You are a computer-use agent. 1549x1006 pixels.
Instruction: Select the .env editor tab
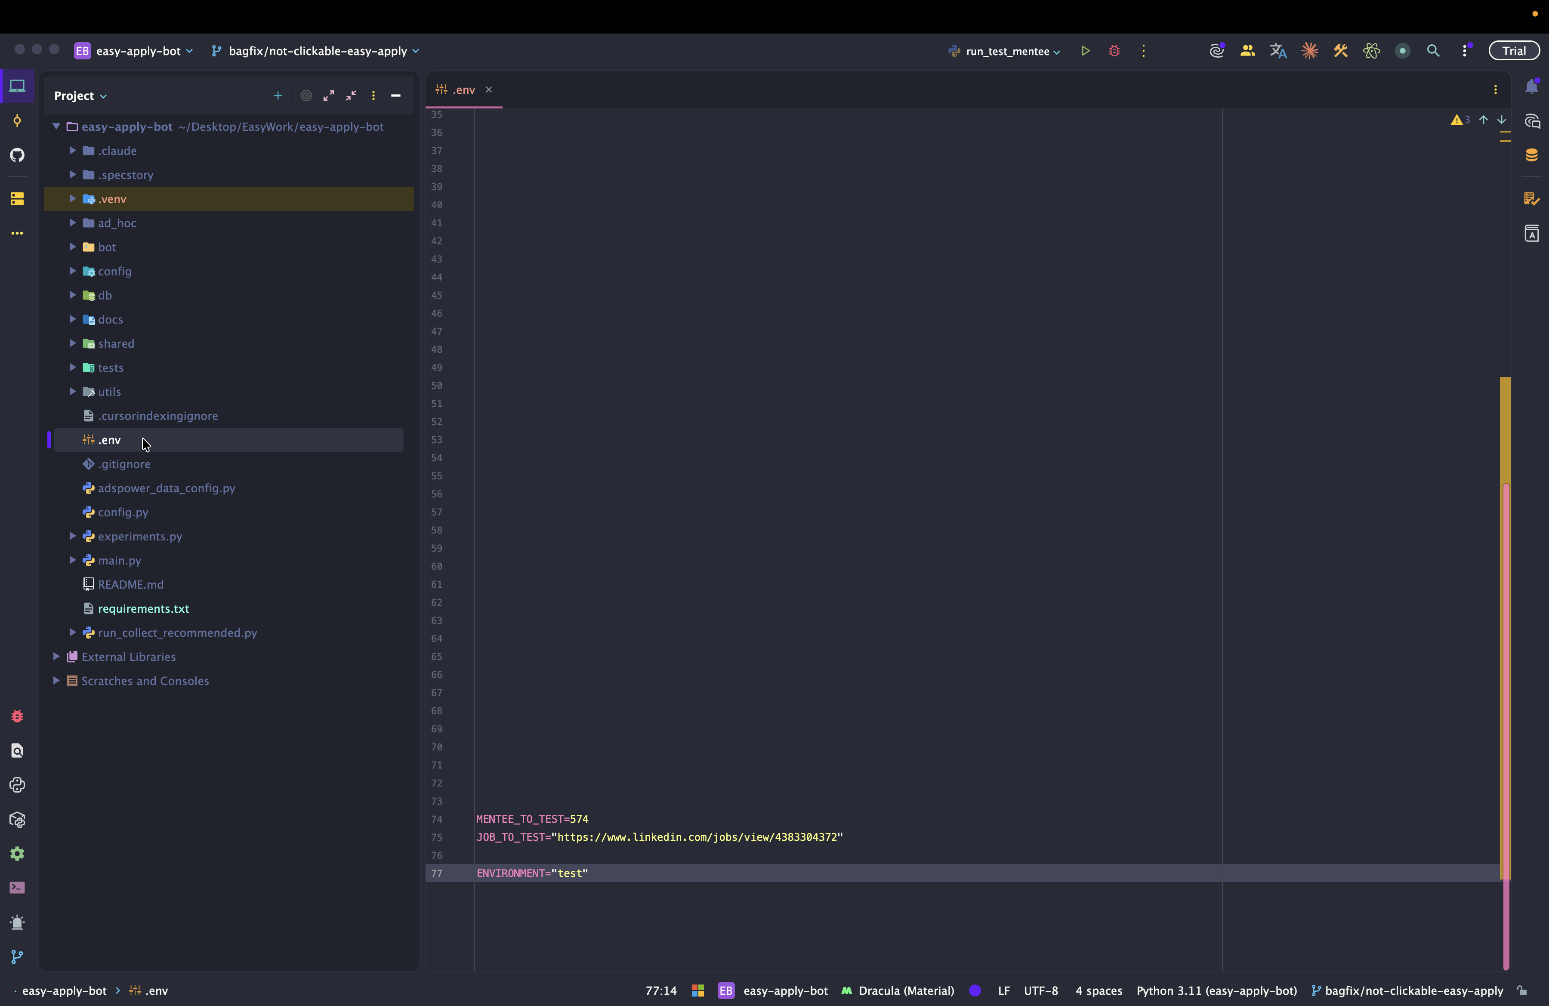(x=463, y=90)
